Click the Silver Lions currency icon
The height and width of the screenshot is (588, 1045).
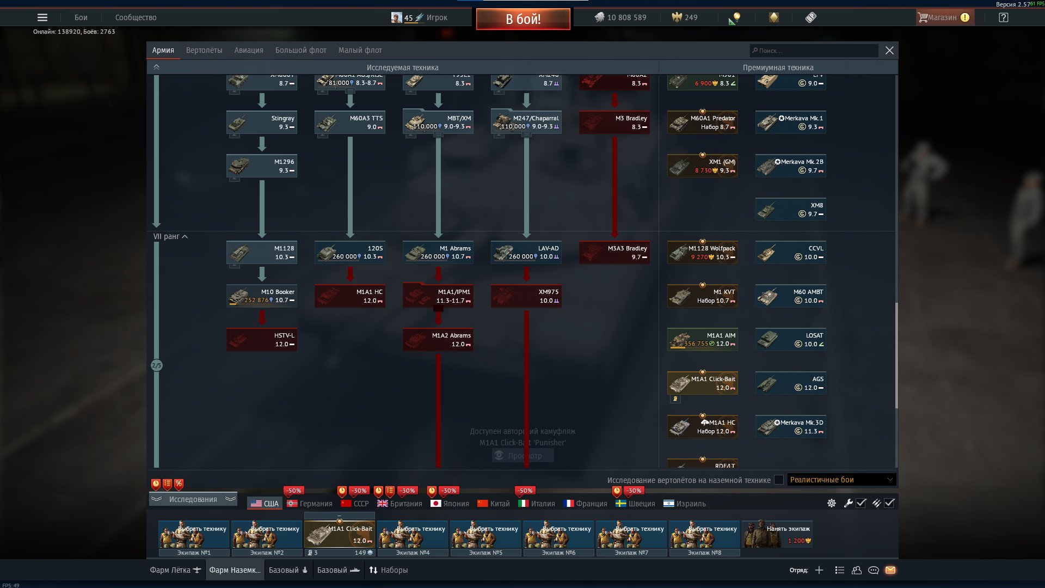coord(599,17)
